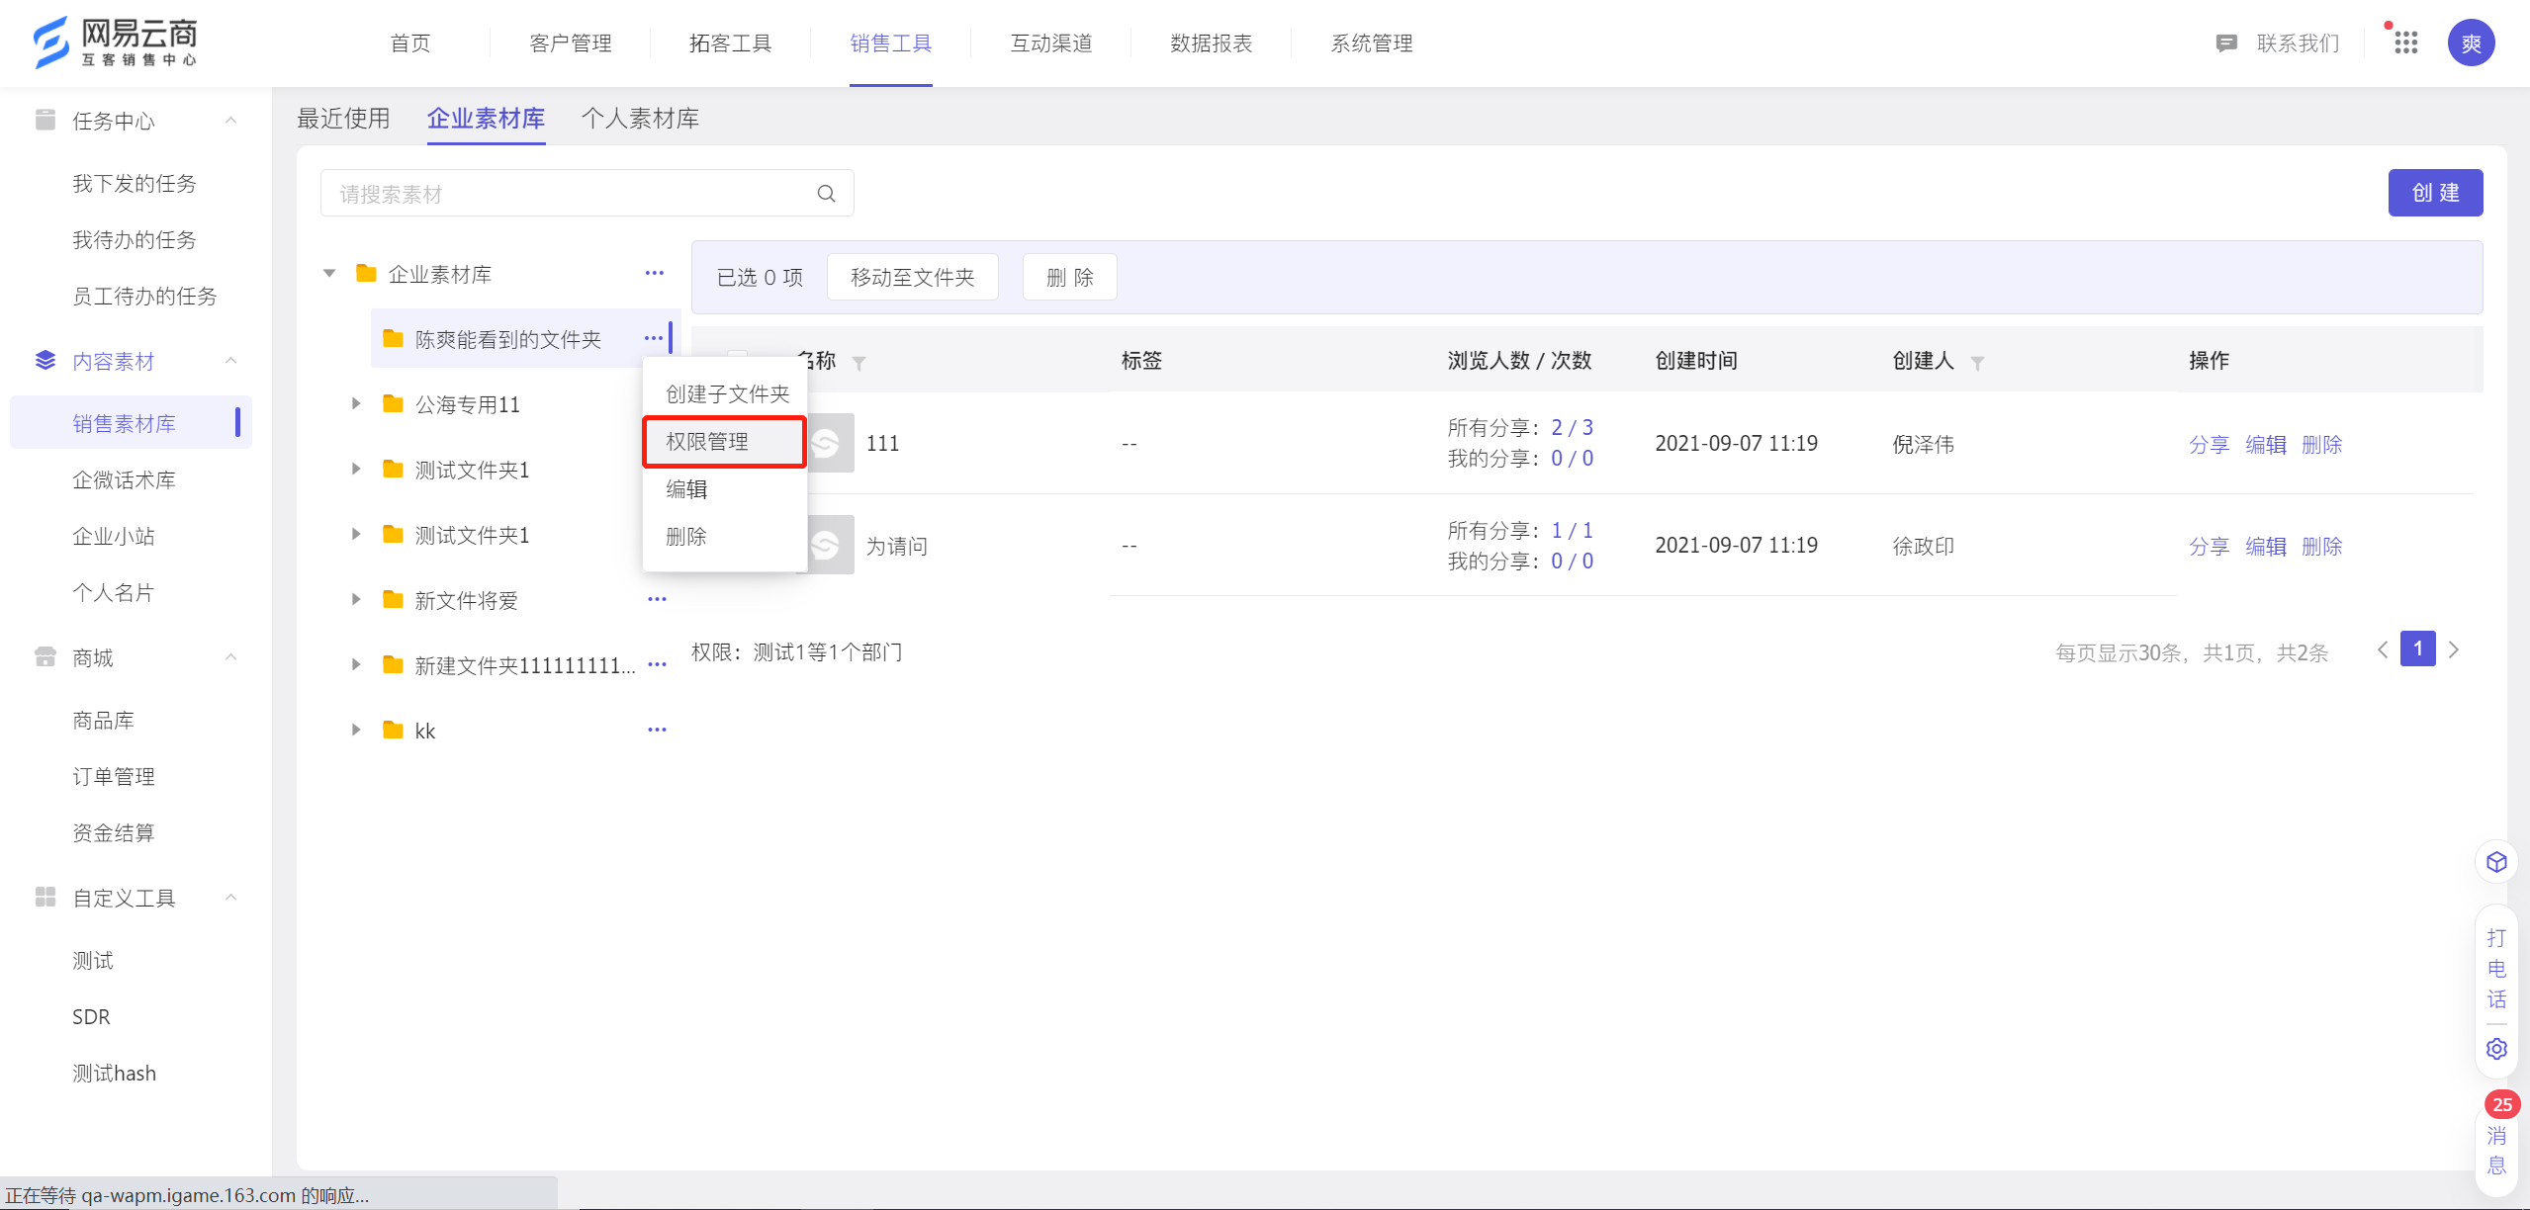Viewport: 2530px width, 1210px height.
Task: Open more options for 陈爽能看到的文件夹
Action: [654, 338]
